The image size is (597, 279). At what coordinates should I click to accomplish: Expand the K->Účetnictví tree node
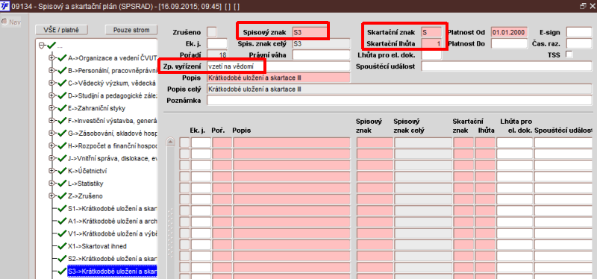pyautogui.click(x=51, y=171)
